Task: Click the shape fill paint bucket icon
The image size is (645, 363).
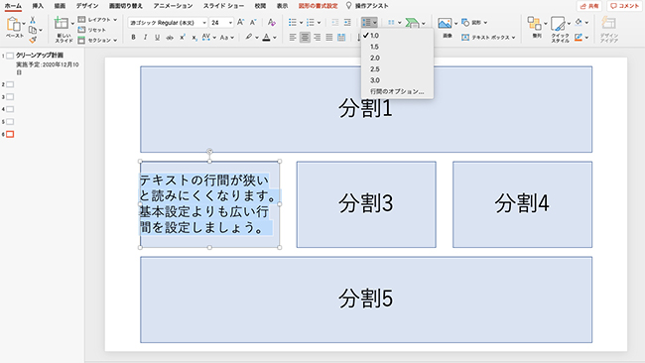Action: 579,22
